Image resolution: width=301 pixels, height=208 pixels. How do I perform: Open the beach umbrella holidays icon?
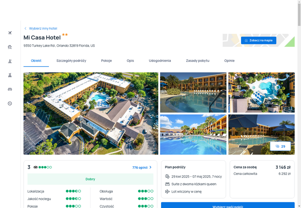click(x=10, y=47)
